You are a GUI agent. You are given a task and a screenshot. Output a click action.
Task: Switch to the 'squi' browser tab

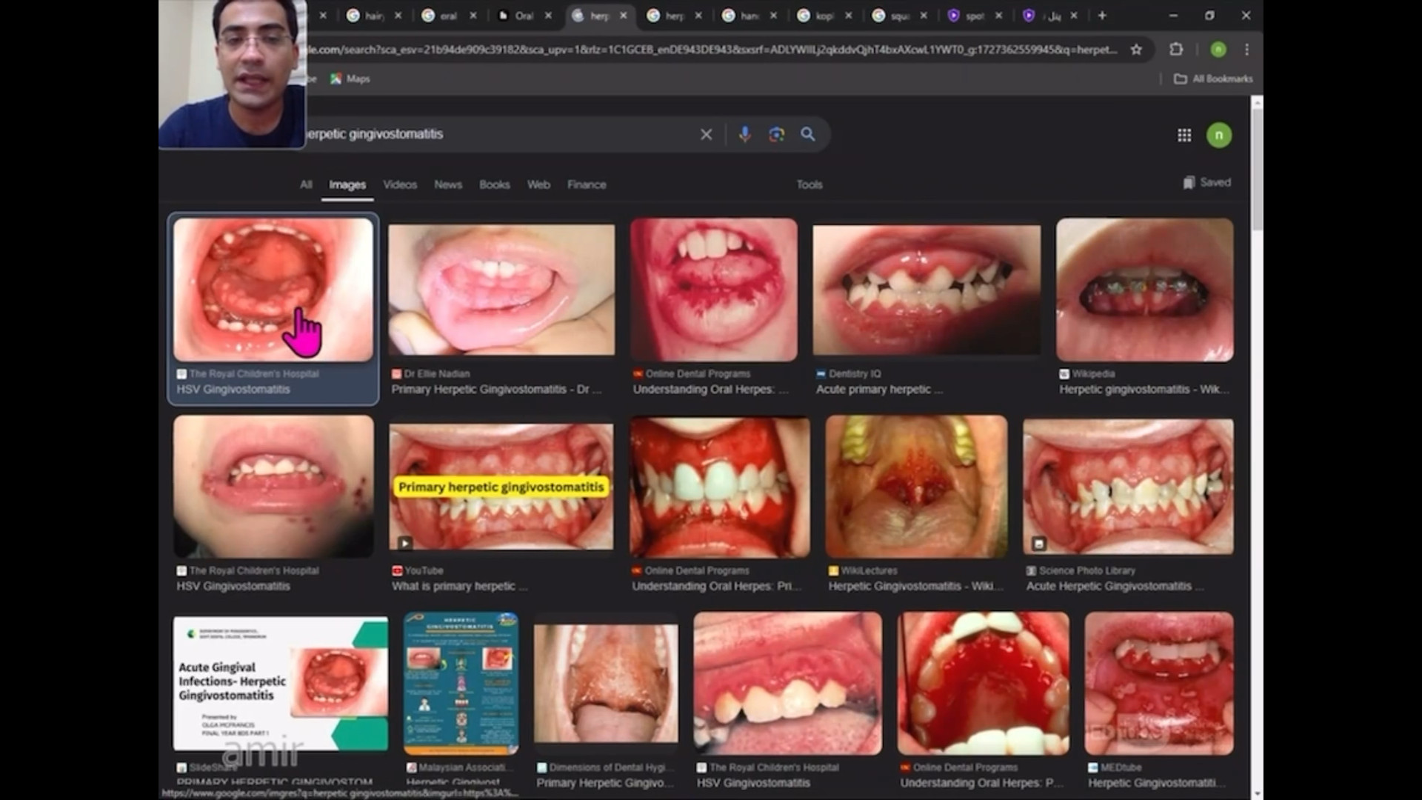[x=891, y=16]
